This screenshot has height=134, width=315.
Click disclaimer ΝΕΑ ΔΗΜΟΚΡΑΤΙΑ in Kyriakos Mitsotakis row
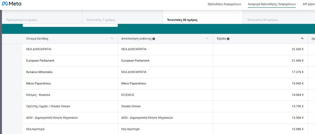coord(134,72)
